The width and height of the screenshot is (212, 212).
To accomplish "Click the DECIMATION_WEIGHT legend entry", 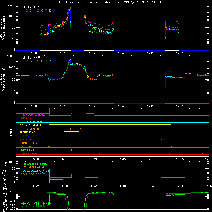I will (34, 167).
